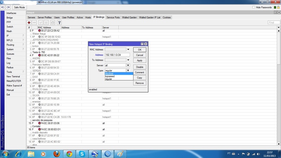Expand To Address field arrow in dialog
Image resolution: width=281 pixels, height=158 pixels.
128,60
